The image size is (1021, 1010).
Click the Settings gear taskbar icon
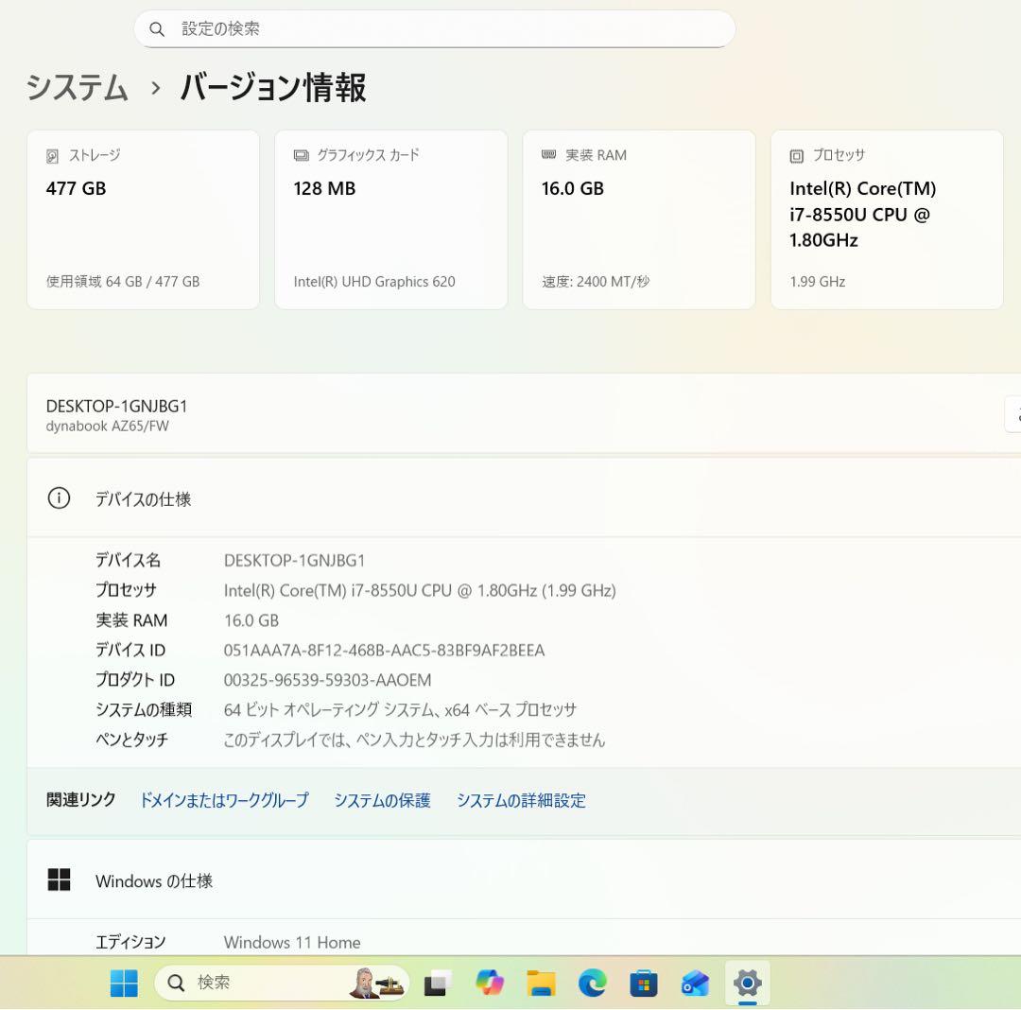[x=747, y=983]
